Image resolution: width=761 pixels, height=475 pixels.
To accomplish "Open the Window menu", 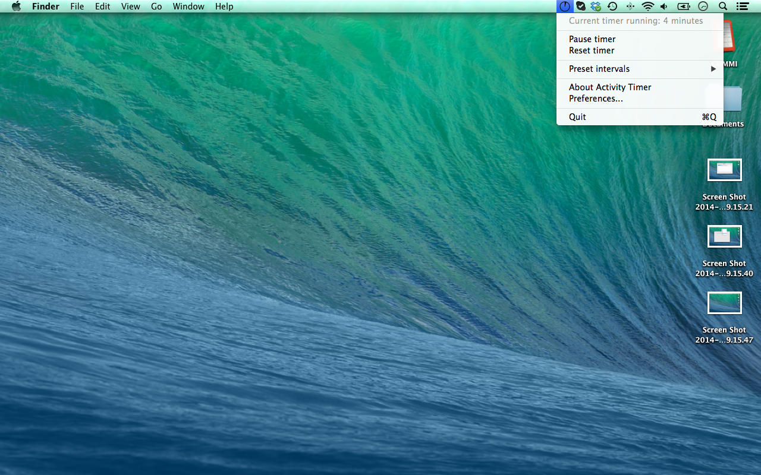I will point(188,7).
